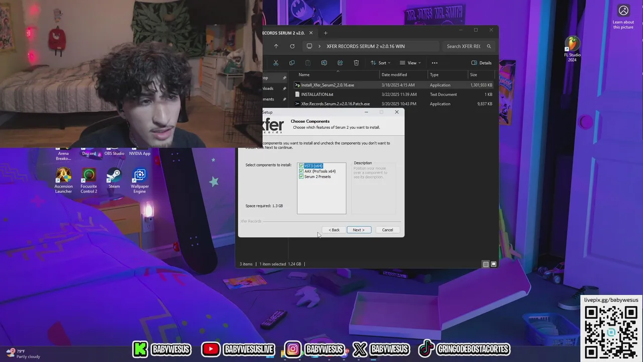Sort files by the Name column
This screenshot has height=362, width=643.
(x=304, y=75)
